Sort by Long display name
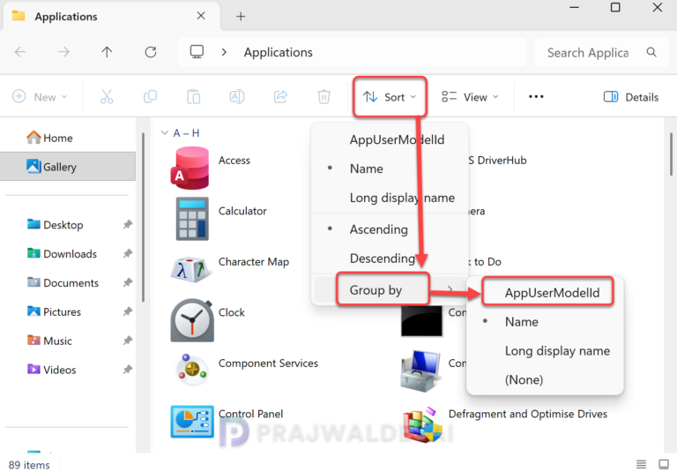 pos(402,198)
